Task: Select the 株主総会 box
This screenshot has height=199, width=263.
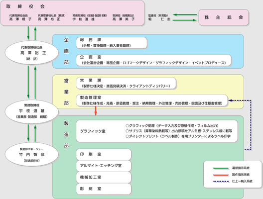Action: pyautogui.click(x=224, y=17)
